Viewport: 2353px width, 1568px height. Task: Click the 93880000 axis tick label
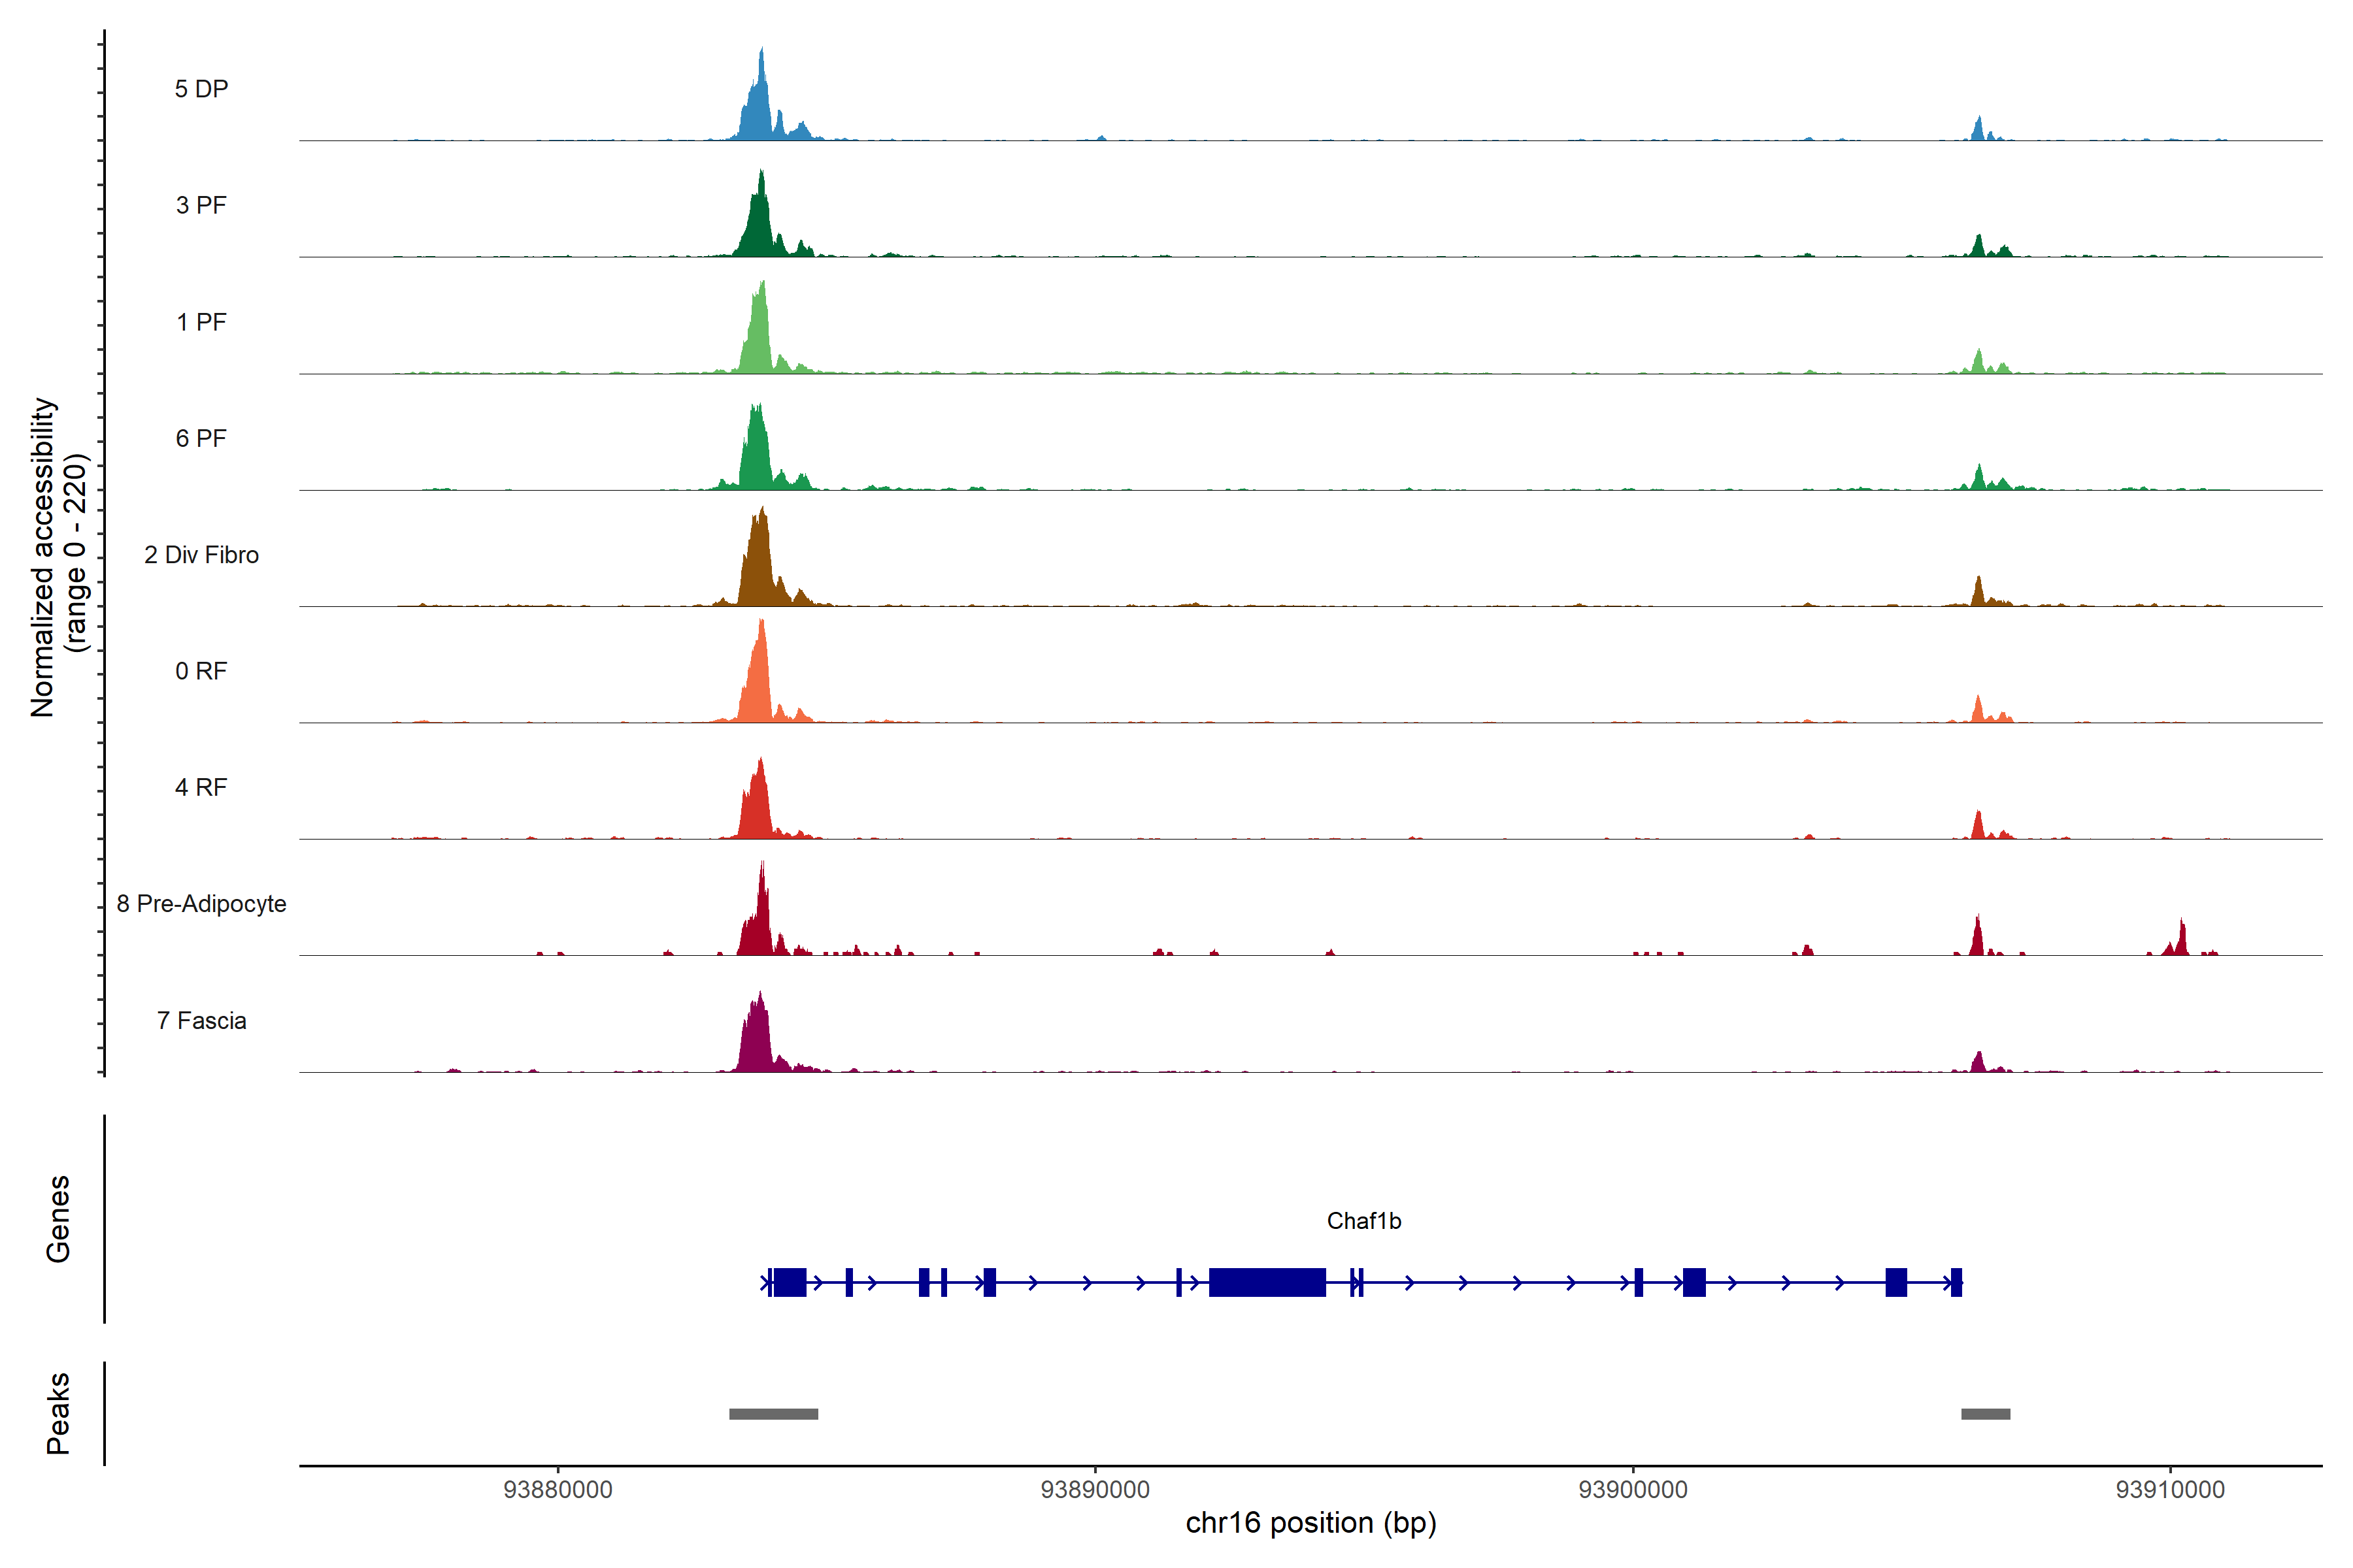[558, 1490]
